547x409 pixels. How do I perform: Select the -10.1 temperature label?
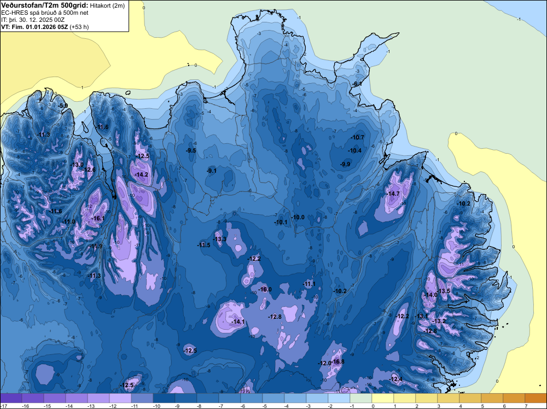[281, 222]
